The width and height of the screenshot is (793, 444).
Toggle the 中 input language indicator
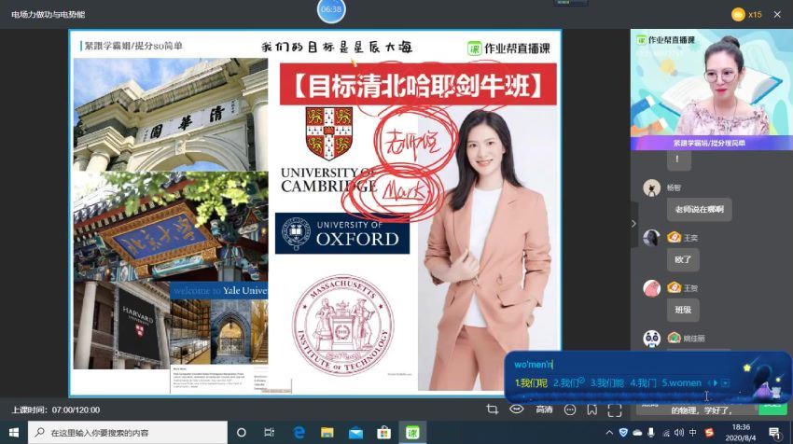click(x=692, y=433)
